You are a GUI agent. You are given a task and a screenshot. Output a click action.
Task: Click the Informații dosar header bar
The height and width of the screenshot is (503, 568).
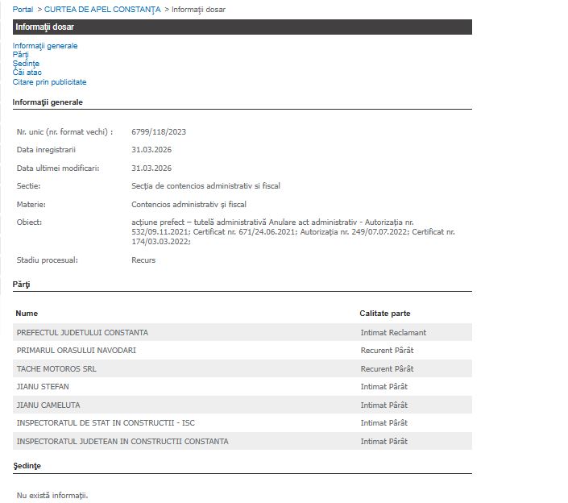tap(242, 27)
